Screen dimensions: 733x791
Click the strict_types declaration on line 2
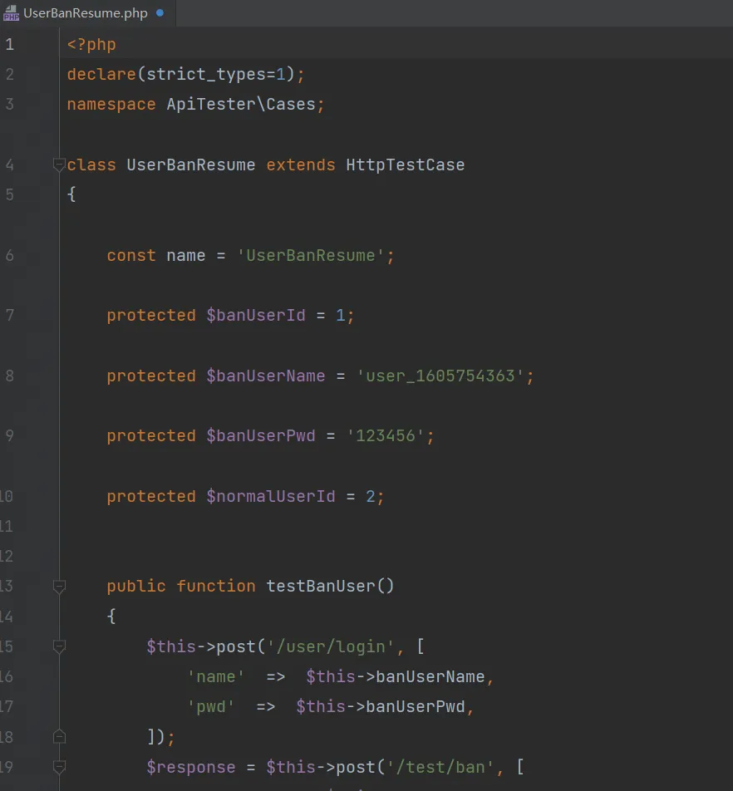[x=205, y=75]
